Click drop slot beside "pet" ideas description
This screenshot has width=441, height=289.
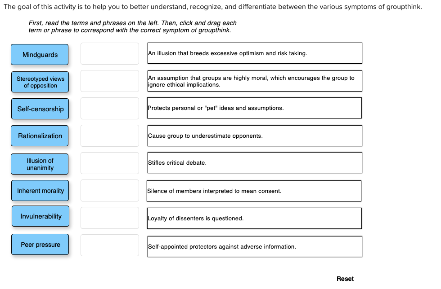coord(110,108)
